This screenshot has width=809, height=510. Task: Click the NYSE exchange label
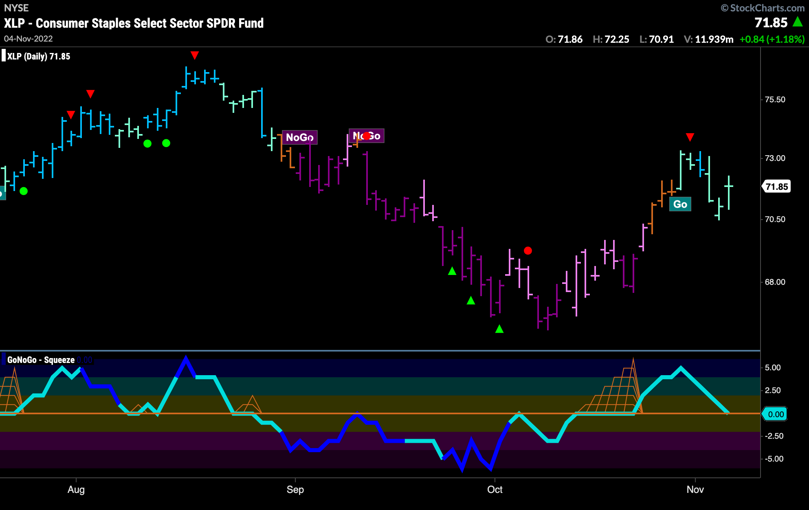[x=16, y=8]
